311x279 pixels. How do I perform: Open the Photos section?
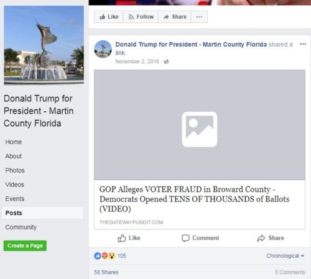click(15, 170)
